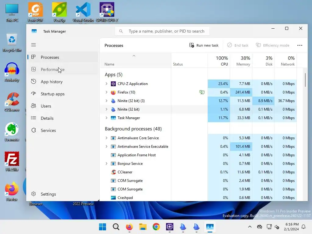This screenshot has width=312, height=234.
Task: Open the CCleaner desktop shortcut
Action: (x=12, y=102)
